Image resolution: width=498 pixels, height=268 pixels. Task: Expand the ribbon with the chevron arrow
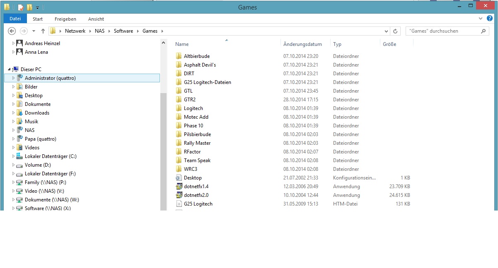pos(480,19)
